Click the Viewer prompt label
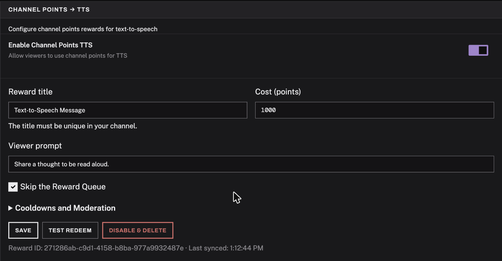502x261 pixels. (x=35, y=146)
